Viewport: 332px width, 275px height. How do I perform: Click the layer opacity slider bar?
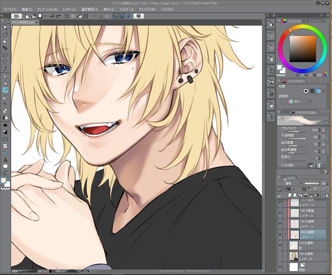pos(311,183)
